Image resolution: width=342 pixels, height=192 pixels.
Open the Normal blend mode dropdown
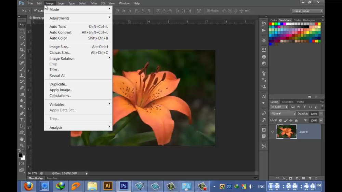click(x=283, y=113)
